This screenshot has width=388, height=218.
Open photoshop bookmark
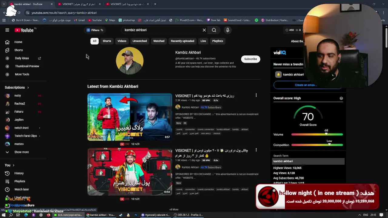pyautogui.click(x=127, y=20)
